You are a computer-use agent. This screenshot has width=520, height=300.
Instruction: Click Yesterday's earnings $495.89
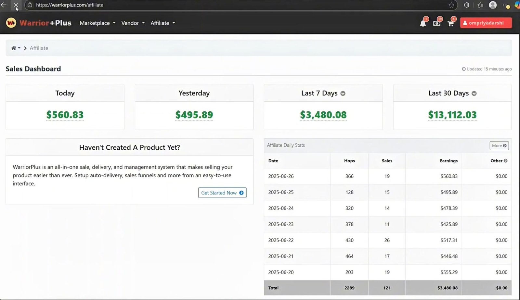point(194,115)
